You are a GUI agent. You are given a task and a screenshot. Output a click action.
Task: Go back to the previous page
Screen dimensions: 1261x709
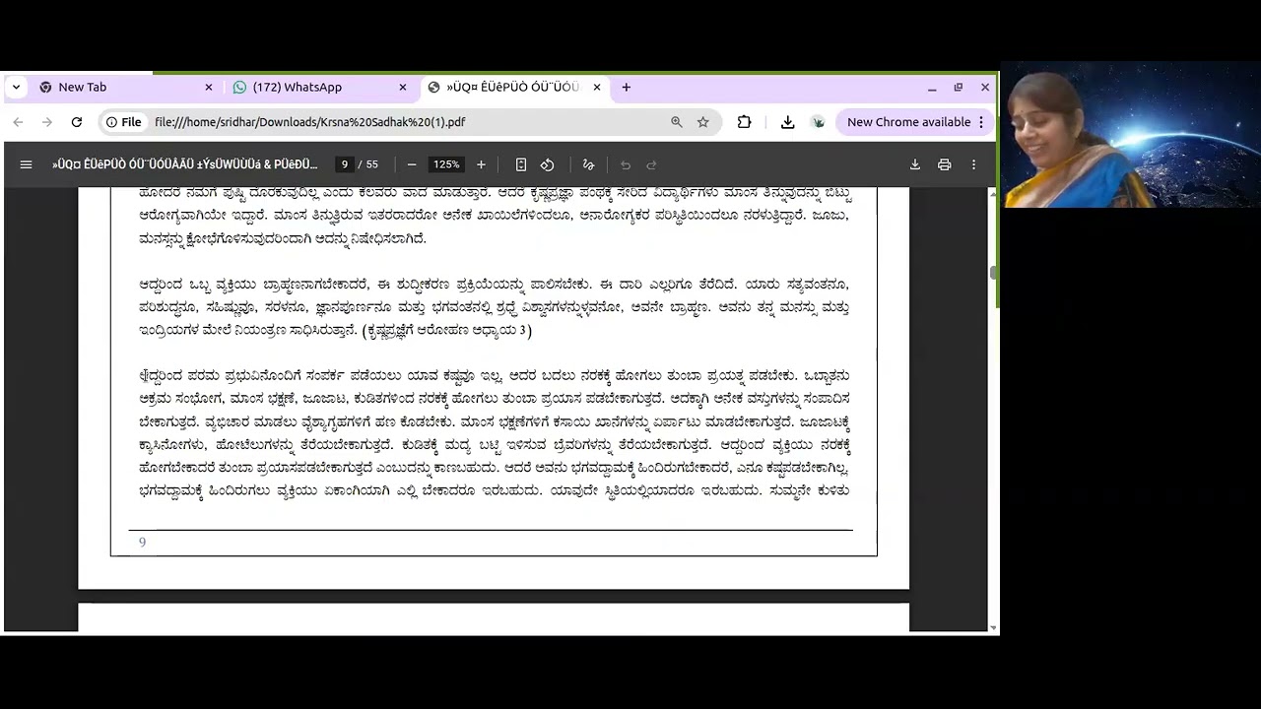click(18, 122)
